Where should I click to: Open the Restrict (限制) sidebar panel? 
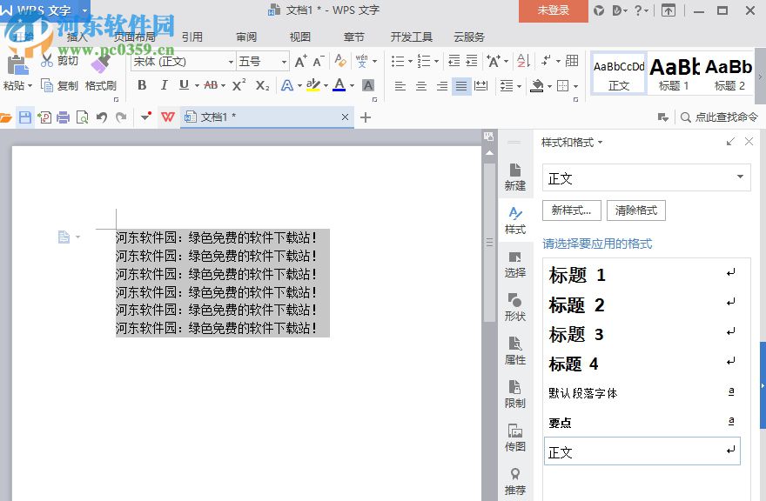coord(515,394)
